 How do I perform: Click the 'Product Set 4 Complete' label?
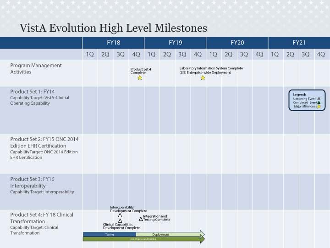pyautogui.click(x=141, y=71)
